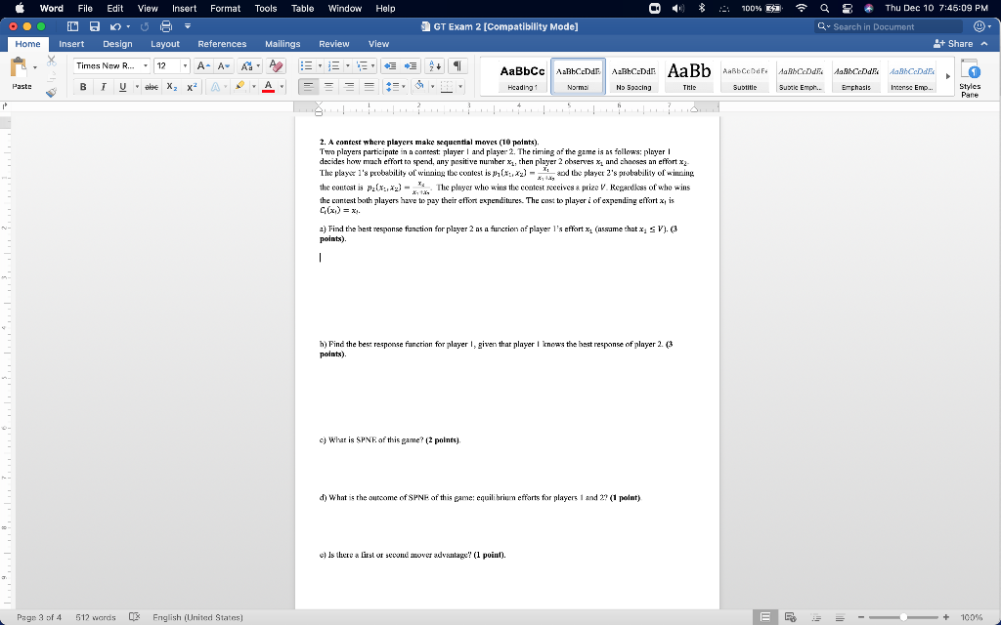Decrease font size with A down arrow
Viewport: 1001px width, 625px height.
[224, 65]
